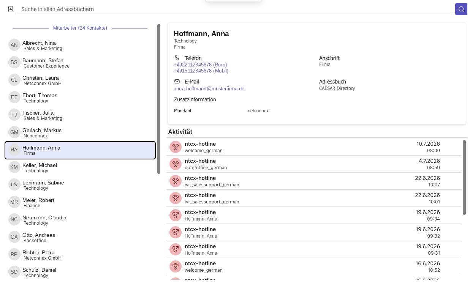470x282 pixels.
Task: Select the contact 'Schulz, Daniel'
Action: [80, 273]
